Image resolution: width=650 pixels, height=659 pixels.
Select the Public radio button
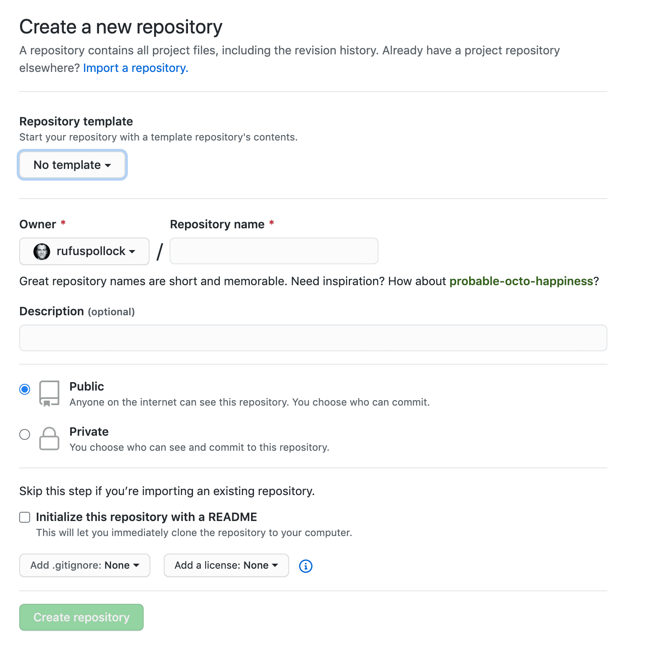(x=25, y=389)
